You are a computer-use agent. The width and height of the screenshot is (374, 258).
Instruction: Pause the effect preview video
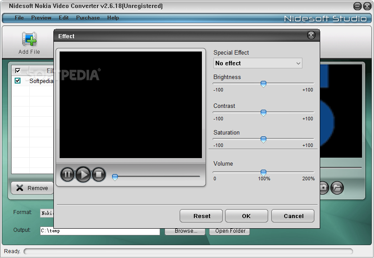coord(68,175)
